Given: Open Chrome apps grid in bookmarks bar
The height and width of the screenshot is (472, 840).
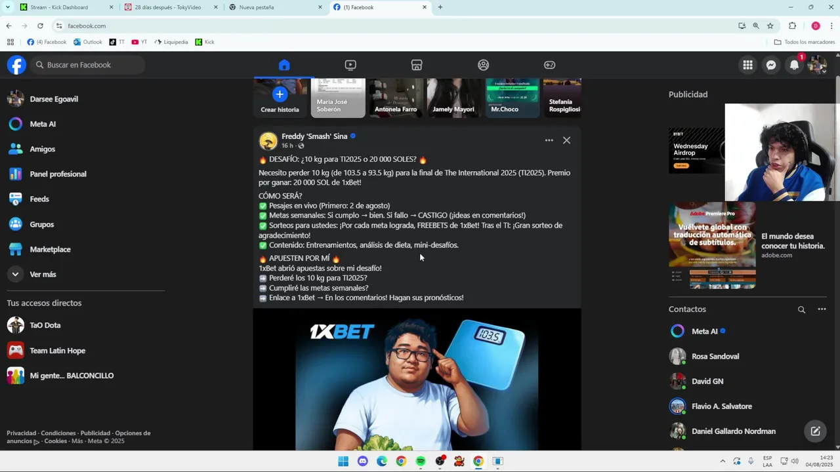Looking at the screenshot, I should pyautogui.click(x=10, y=42).
